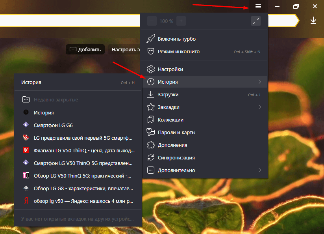The height and width of the screenshot is (234, 324).
Task: Click the incognito mask icon
Action: [151, 51]
